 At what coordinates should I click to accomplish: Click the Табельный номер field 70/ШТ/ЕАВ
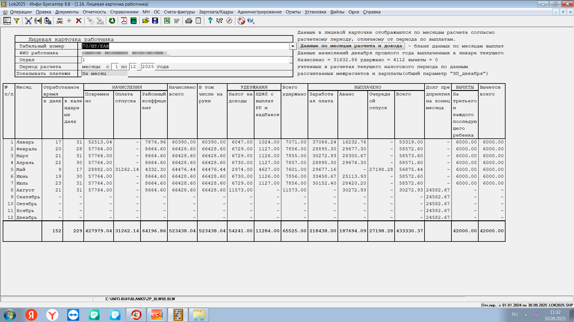coord(185,46)
